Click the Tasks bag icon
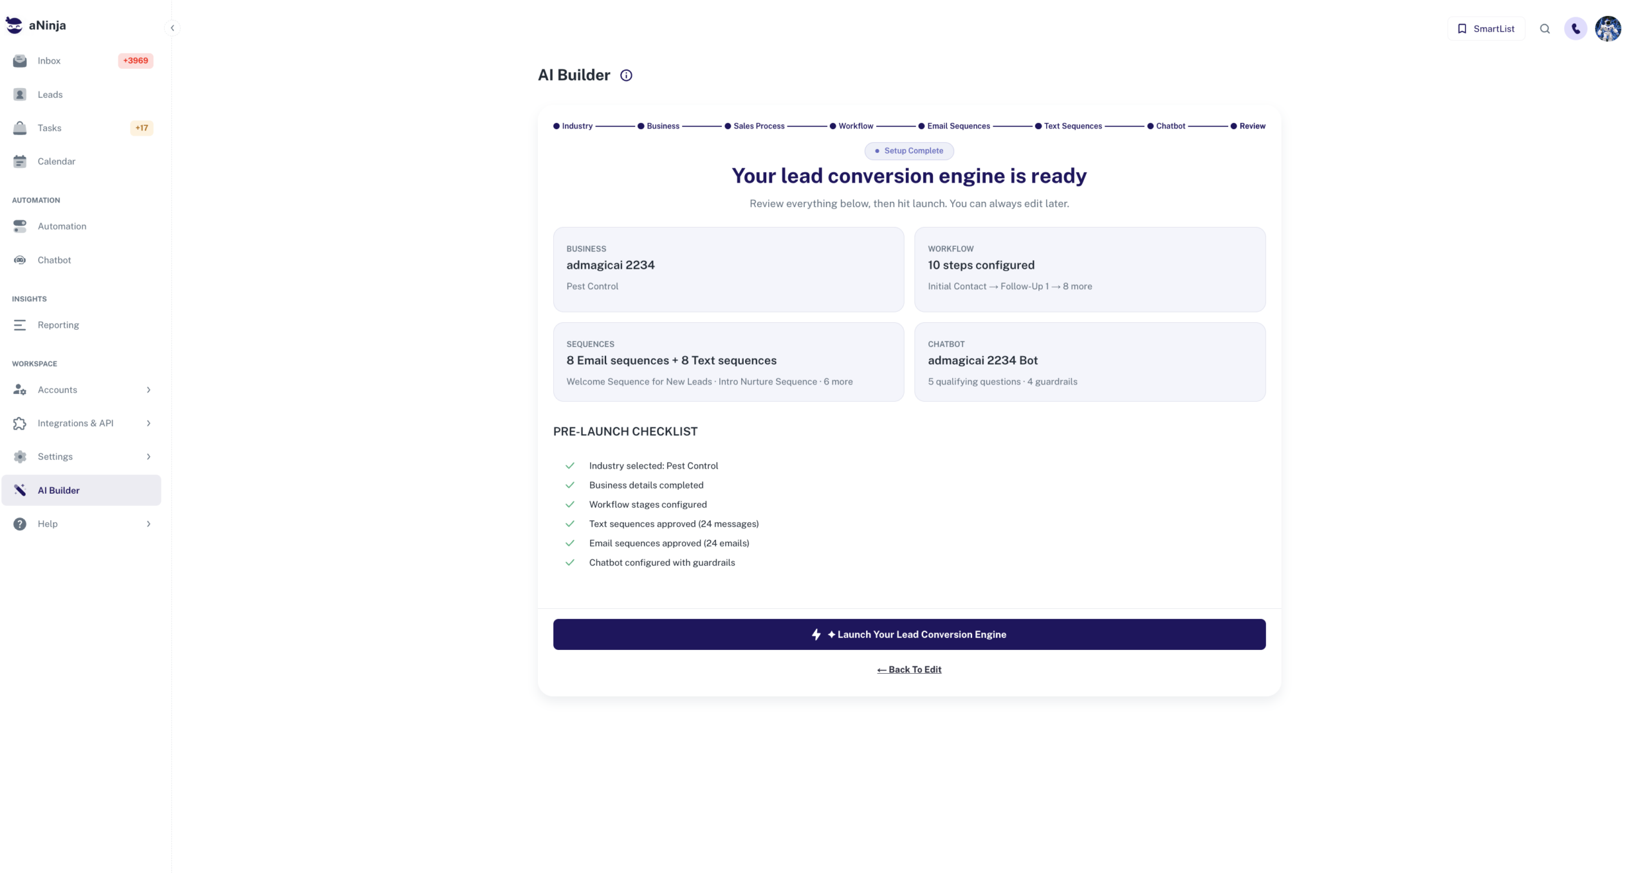Viewport: 1647px width, 873px height. pyautogui.click(x=20, y=128)
